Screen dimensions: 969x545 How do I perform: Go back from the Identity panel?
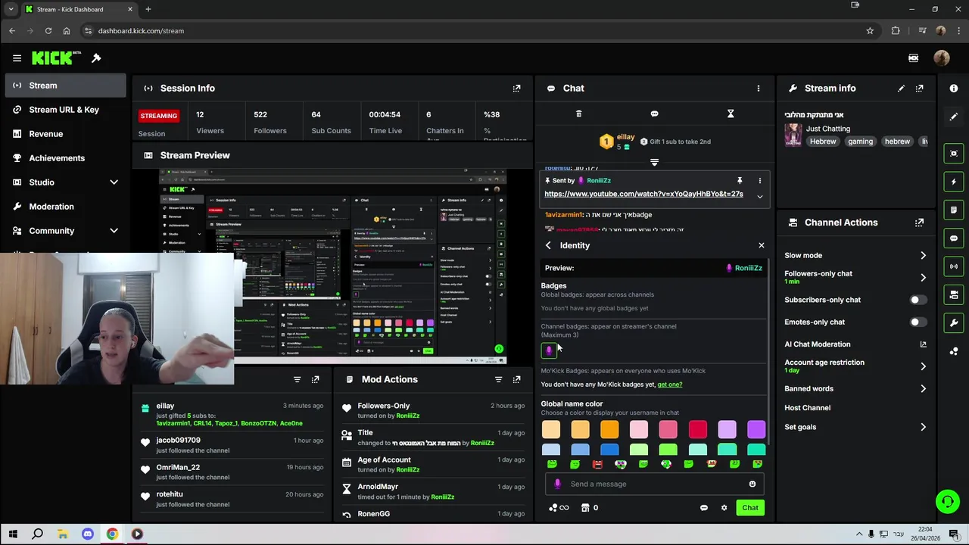coord(548,245)
